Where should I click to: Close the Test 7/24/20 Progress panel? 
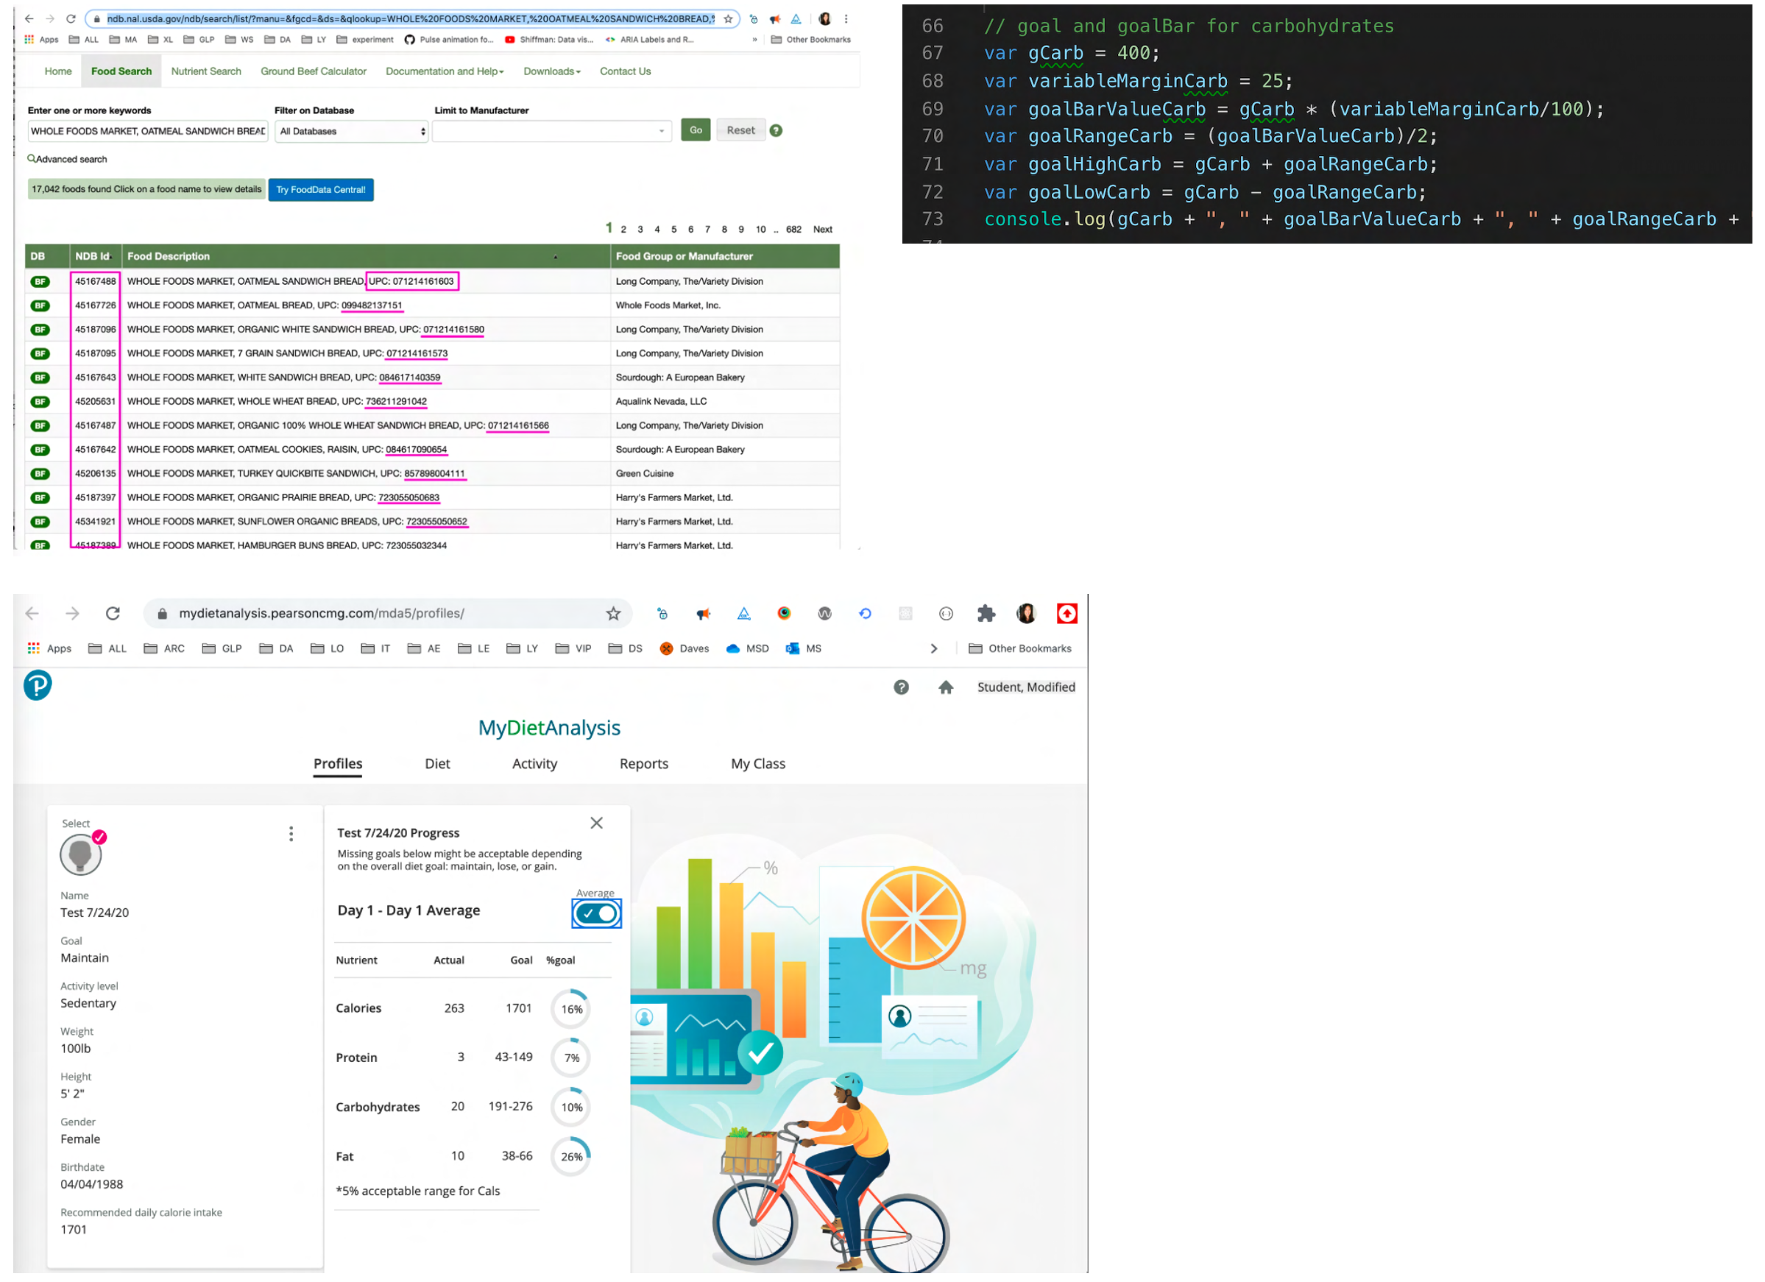point(596,823)
